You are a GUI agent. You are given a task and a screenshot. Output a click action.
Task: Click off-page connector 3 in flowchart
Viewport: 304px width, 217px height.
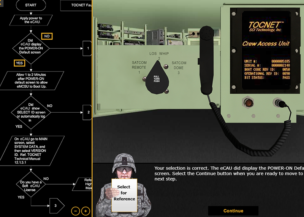point(55,205)
